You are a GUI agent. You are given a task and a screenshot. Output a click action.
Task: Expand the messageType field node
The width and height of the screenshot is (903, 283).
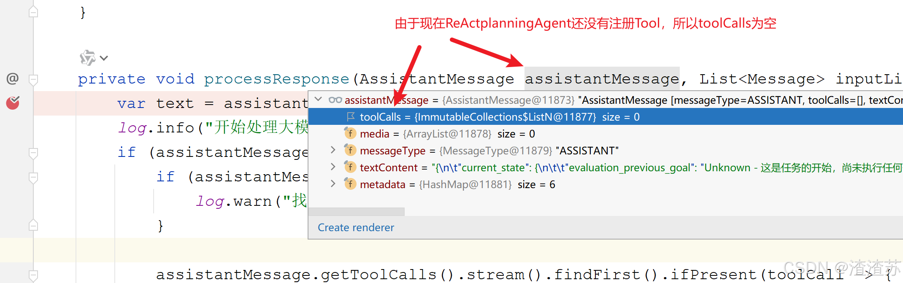(333, 150)
